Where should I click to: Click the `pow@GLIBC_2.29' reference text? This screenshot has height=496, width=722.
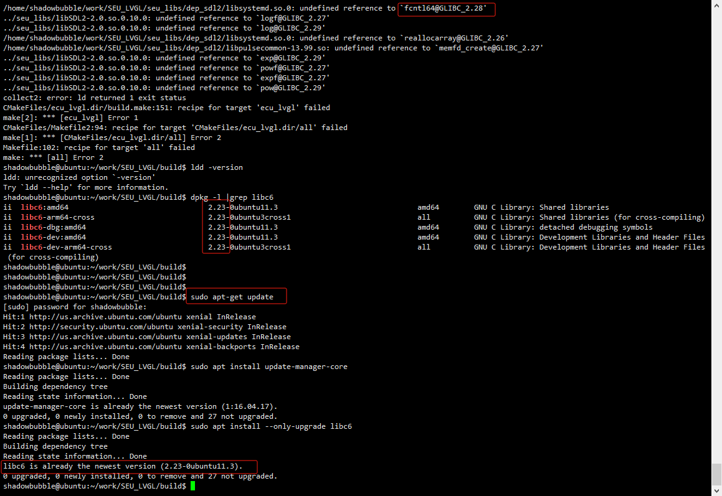290,88
